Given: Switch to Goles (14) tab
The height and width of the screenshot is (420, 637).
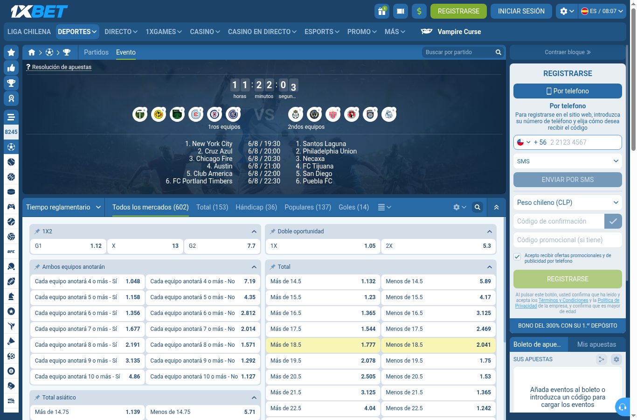Looking at the screenshot, I should [353, 207].
